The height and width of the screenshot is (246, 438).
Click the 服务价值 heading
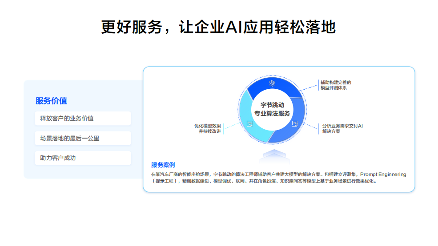pos(51,101)
